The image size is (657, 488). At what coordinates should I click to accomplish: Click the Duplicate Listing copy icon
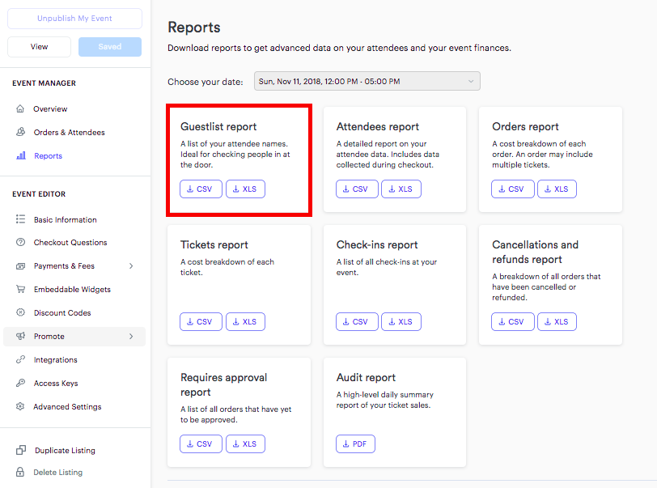[x=21, y=450]
